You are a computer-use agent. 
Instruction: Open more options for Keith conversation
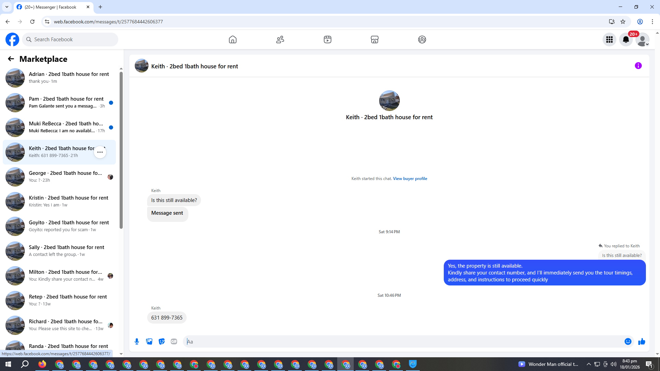(100, 152)
